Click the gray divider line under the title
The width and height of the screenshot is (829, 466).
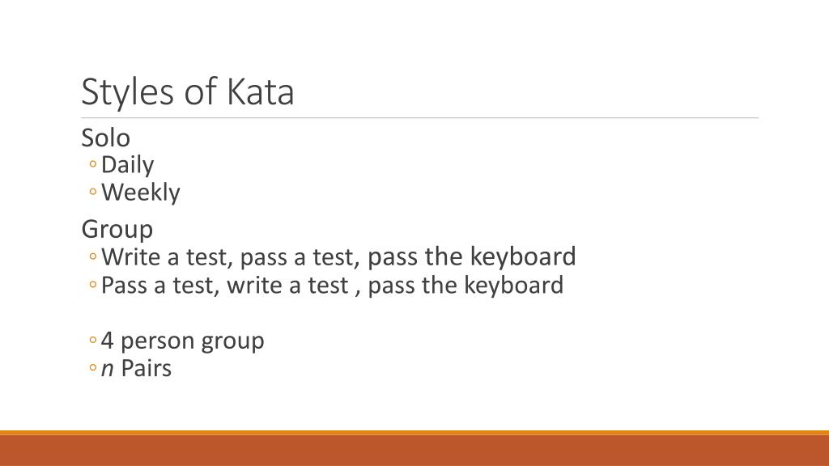click(x=420, y=118)
